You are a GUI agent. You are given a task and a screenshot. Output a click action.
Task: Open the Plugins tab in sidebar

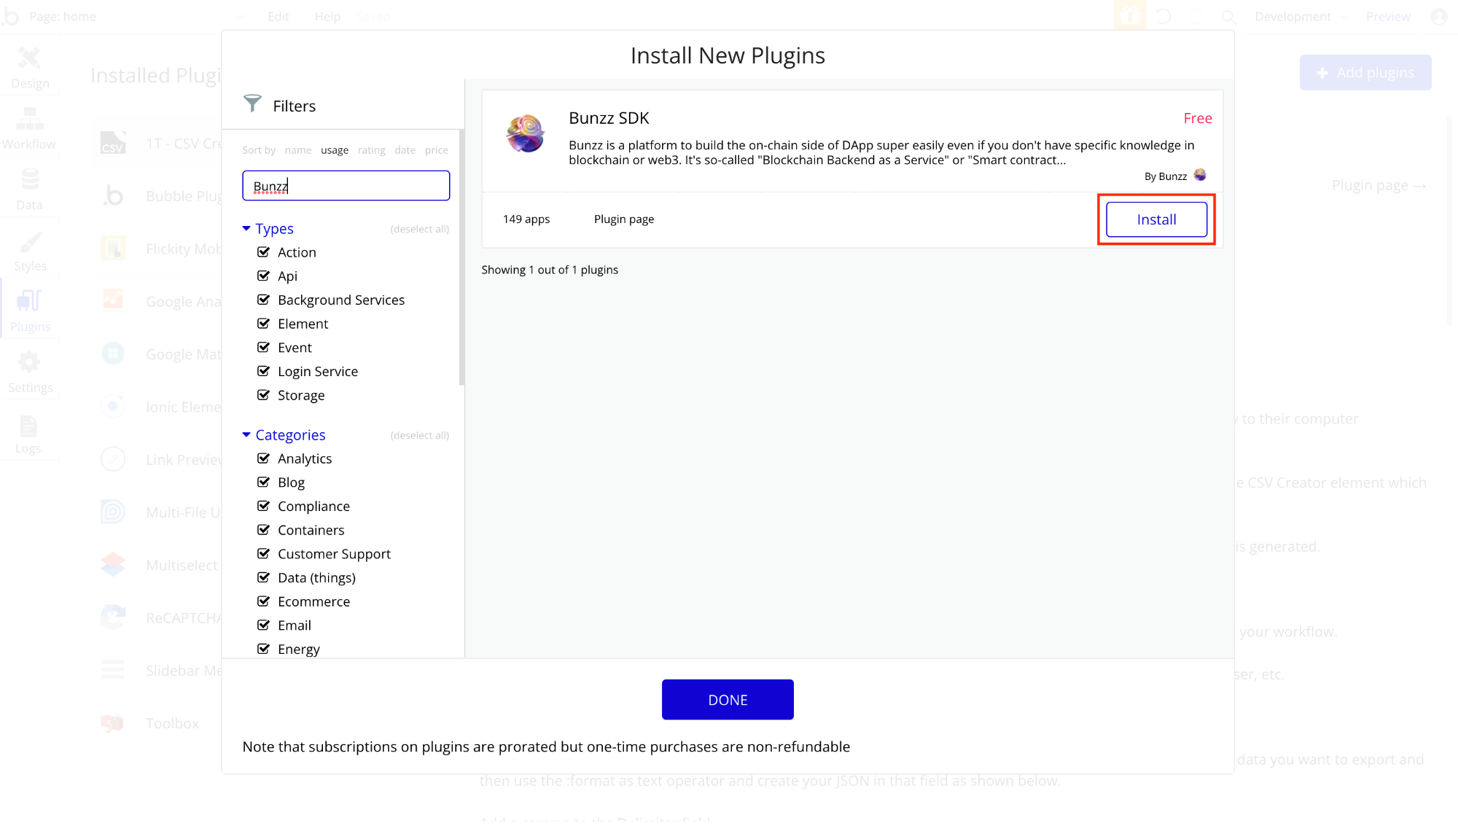tap(30, 311)
